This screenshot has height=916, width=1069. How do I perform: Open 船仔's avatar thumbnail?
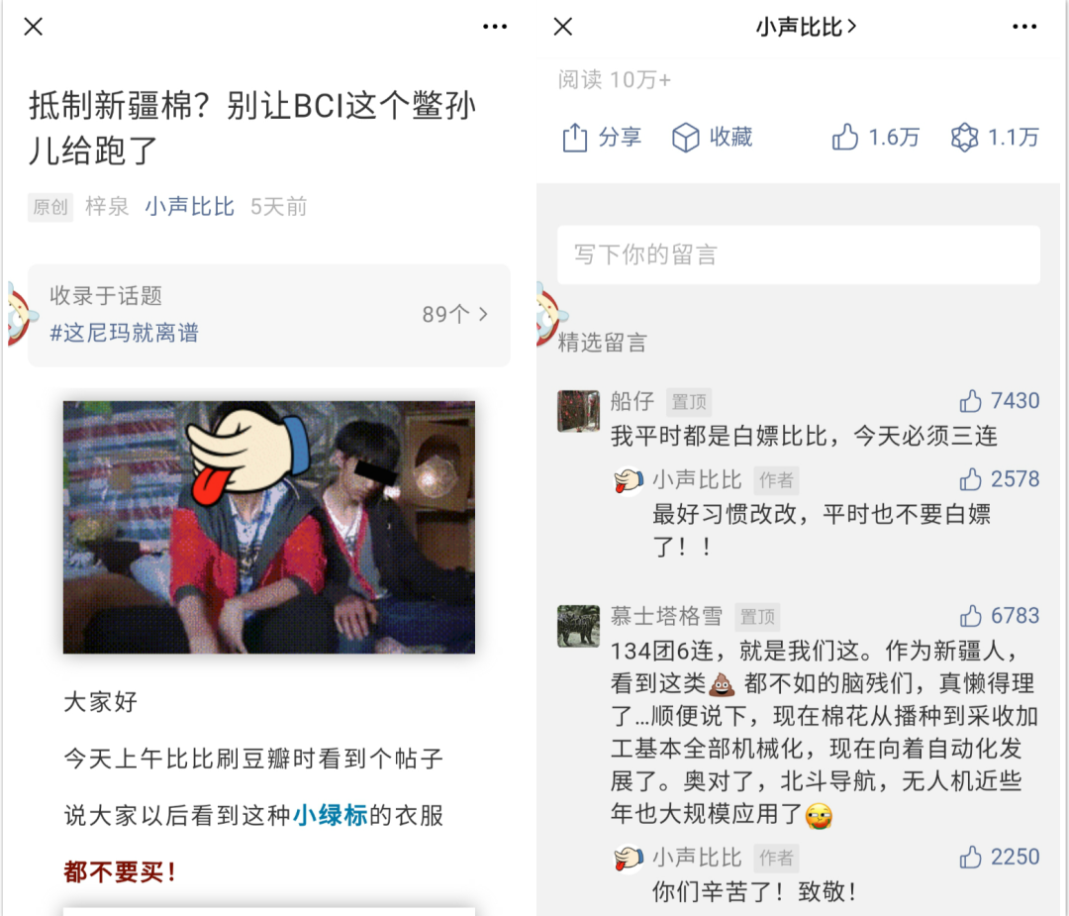[x=578, y=411]
